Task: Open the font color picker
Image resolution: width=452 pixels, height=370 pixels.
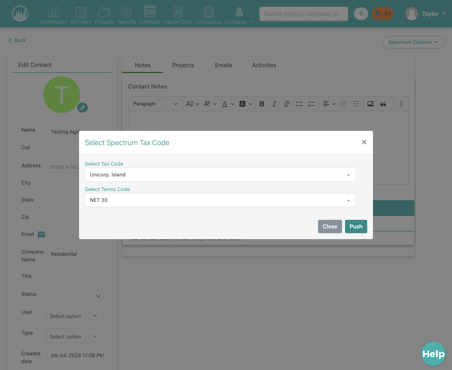Action: coord(228,104)
